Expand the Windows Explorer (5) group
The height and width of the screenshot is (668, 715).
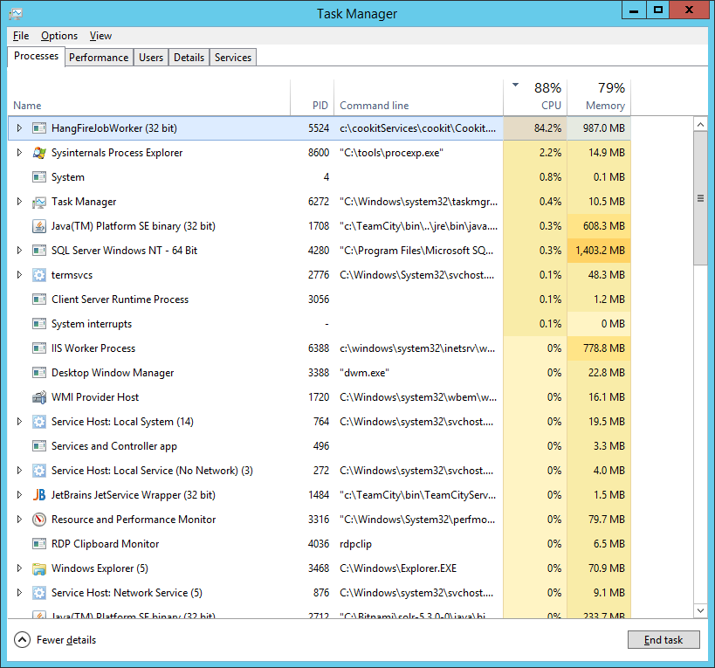pyautogui.click(x=19, y=568)
